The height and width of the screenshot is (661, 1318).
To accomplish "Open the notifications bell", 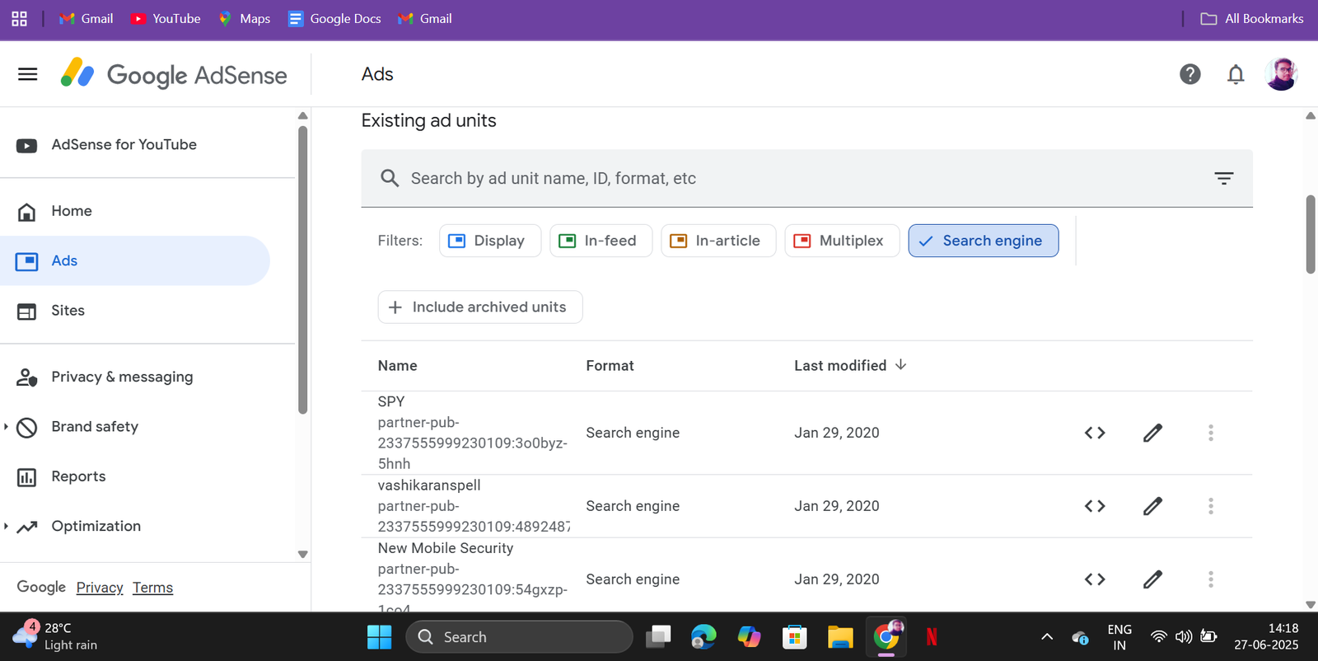I will tap(1236, 74).
